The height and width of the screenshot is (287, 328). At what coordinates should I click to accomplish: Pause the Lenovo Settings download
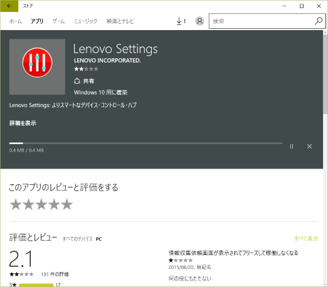(x=292, y=147)
